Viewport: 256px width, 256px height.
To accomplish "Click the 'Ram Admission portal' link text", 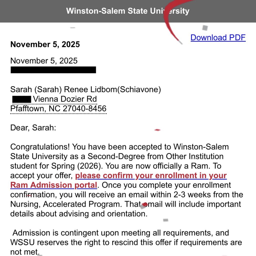I will click(x=53, y=185).
